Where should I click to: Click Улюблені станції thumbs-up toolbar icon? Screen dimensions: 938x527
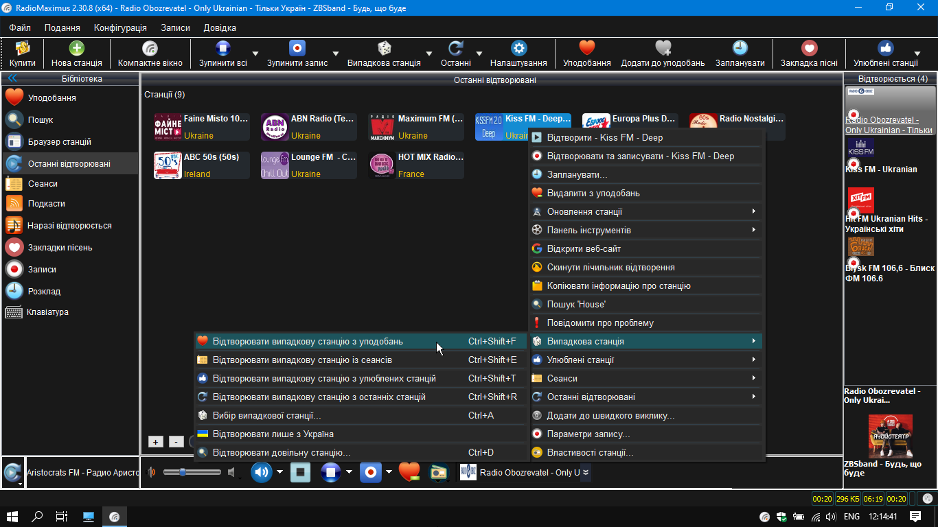[x=885, y=54]
